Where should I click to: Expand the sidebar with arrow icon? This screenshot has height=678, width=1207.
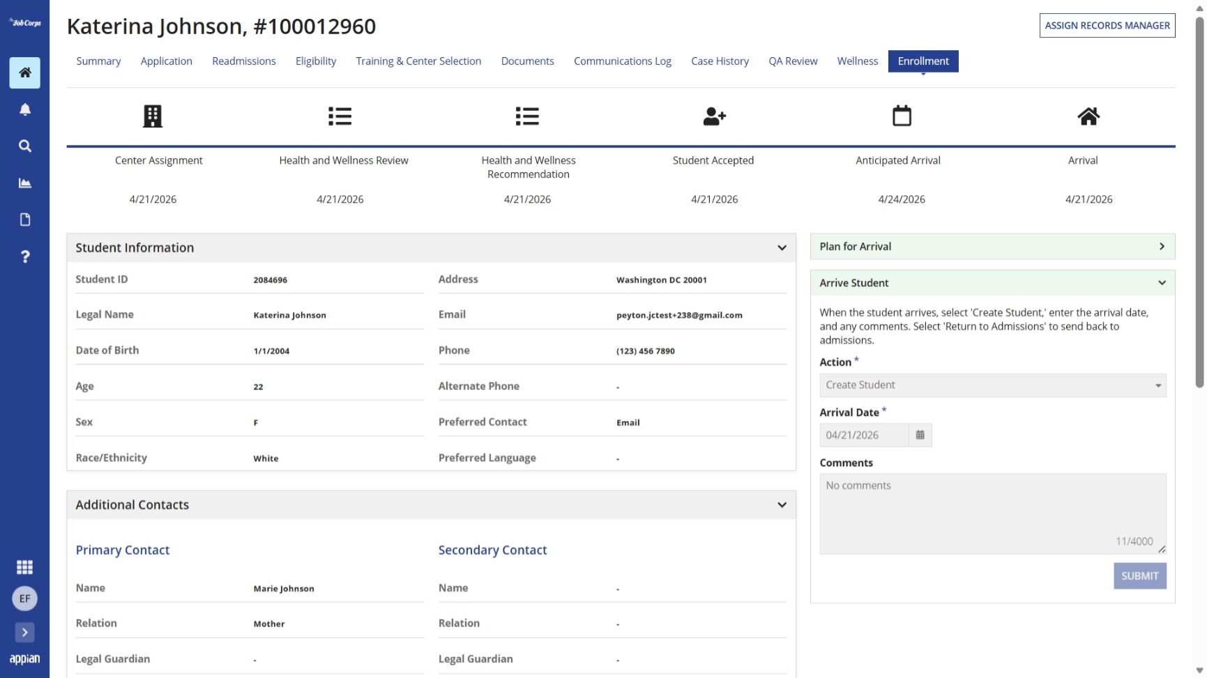coord(24,633)
